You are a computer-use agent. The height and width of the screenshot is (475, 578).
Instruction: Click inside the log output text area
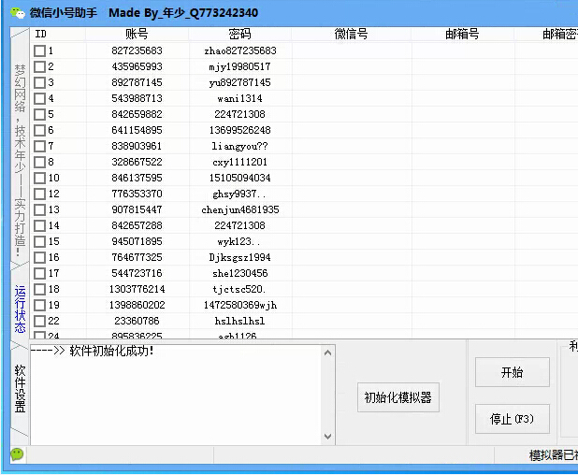(176, 395)
